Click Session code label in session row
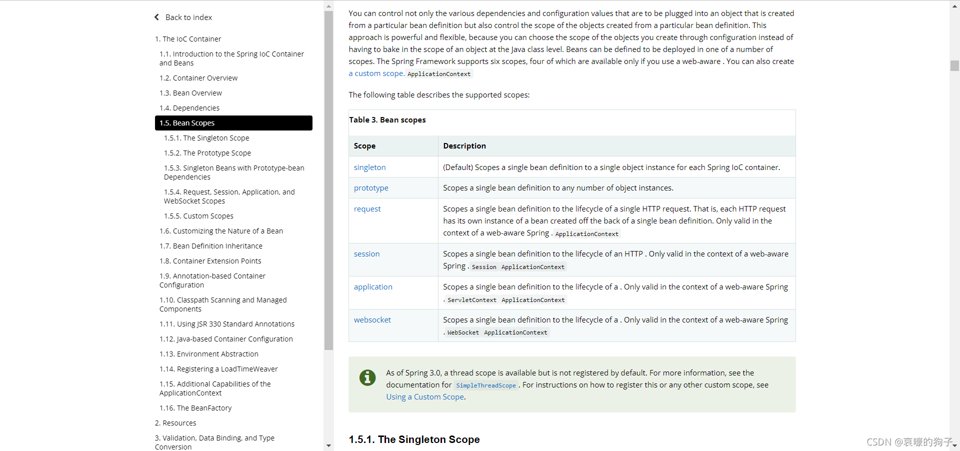Image resolution: width=960 pixels, height=451 pixels. 484,267
